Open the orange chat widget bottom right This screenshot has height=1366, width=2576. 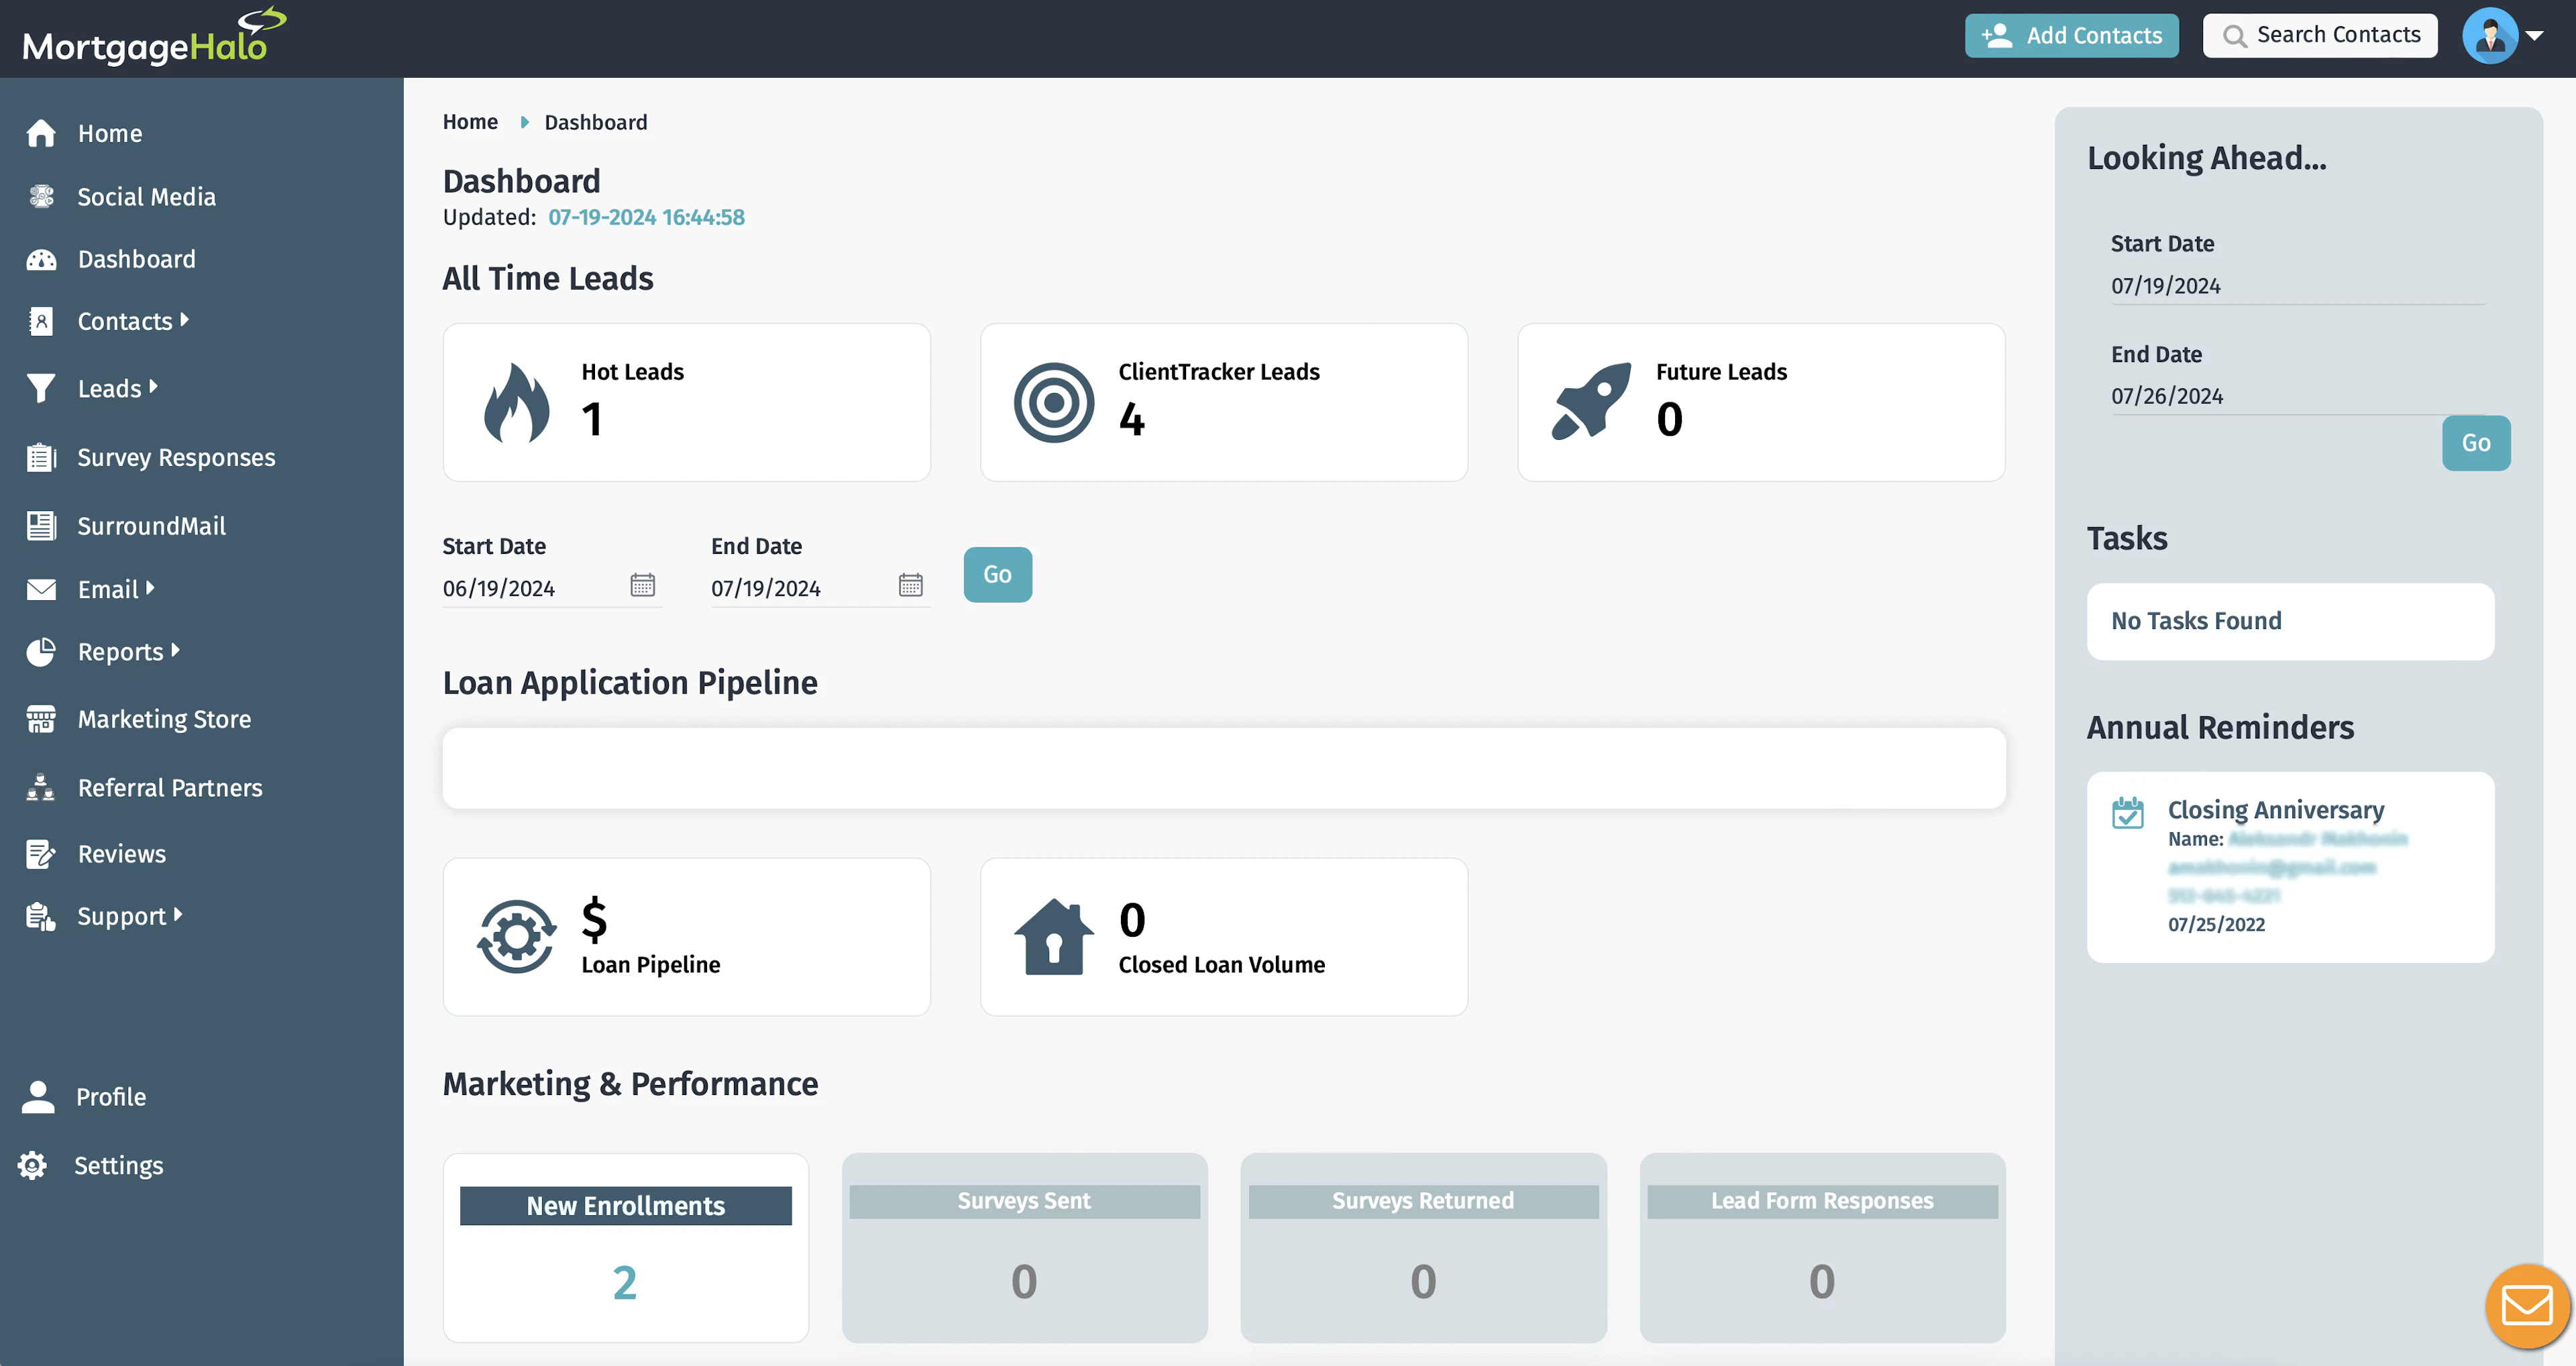[x=2527, y=1306]
